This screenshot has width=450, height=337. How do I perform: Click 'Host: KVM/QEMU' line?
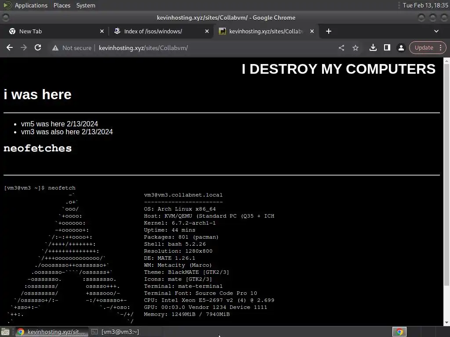click(209, 216)
